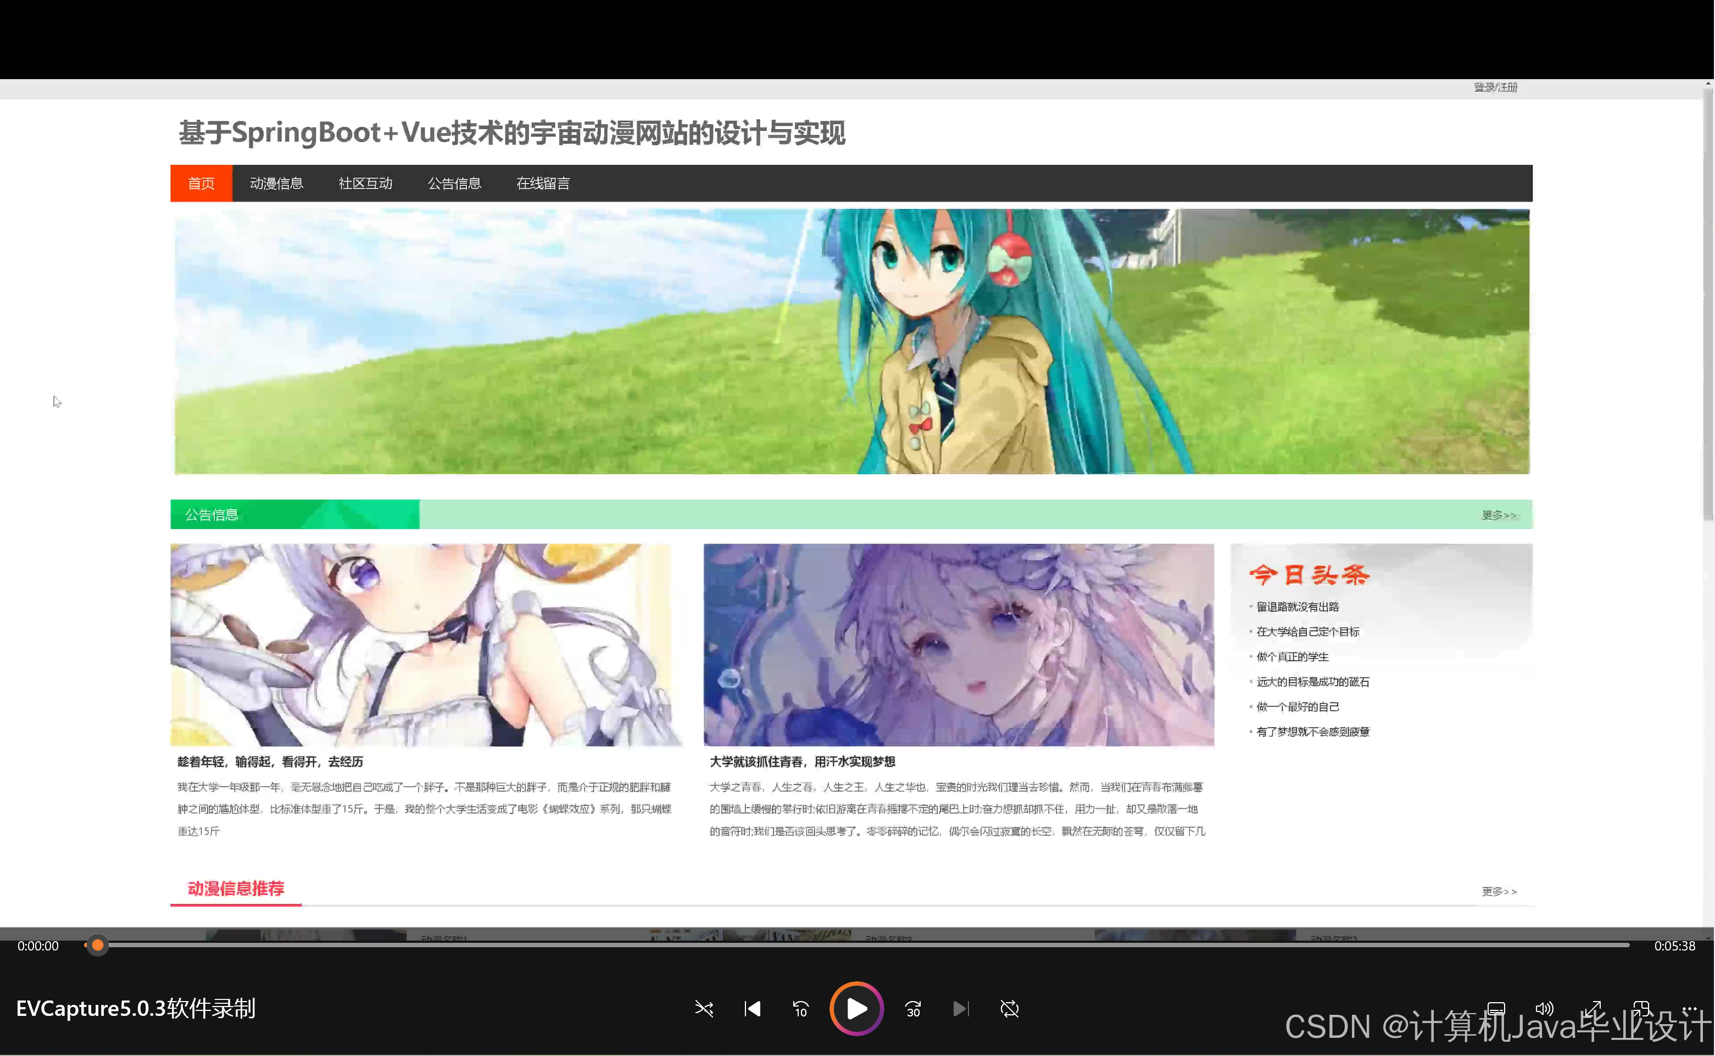Toggle shuffle playback
Screen dimensions: 1715x1056
(x=704, y=1009)
